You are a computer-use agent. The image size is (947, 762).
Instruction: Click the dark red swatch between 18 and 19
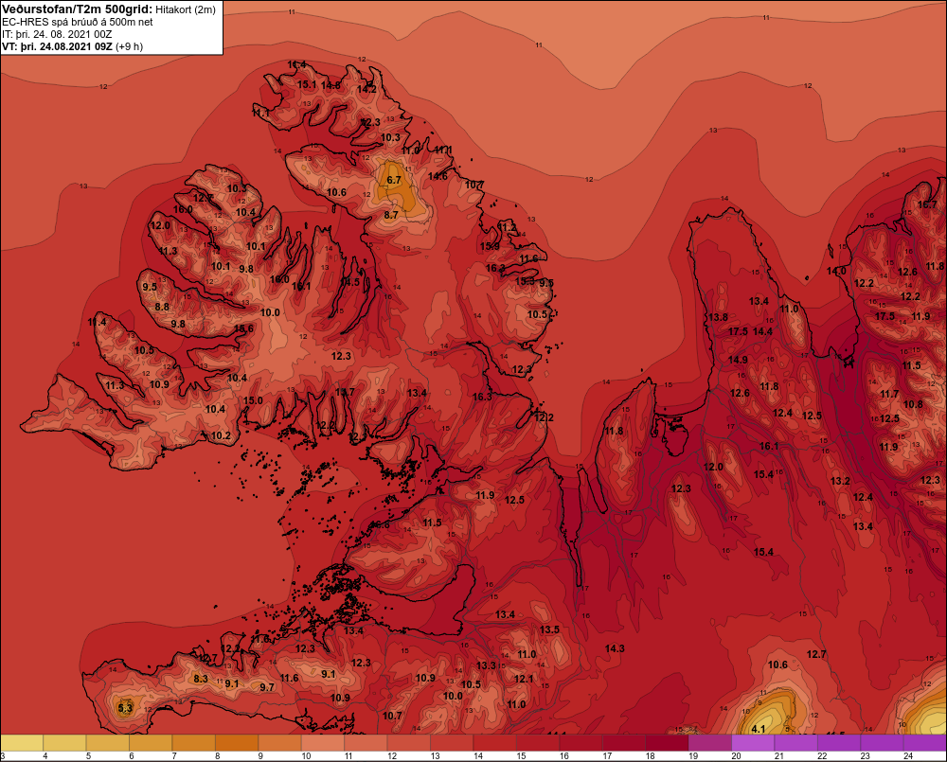(667, 743)
